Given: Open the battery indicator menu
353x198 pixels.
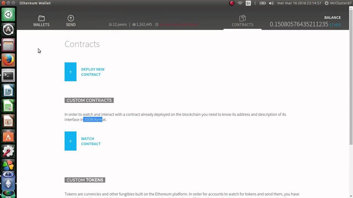Looking at the screenshot, I should (263, 3).
